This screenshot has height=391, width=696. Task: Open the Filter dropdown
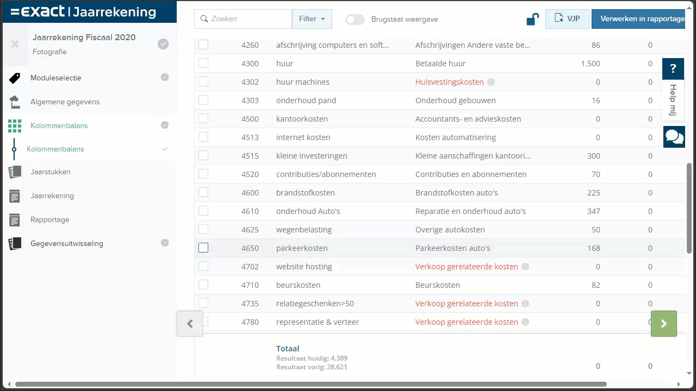click(x=312, y=18)
